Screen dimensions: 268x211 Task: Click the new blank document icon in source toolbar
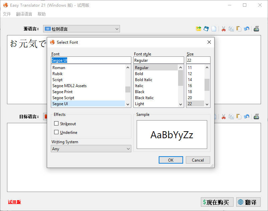pos(214,29)
